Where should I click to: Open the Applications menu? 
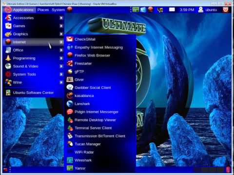click(x=19, y=10)
